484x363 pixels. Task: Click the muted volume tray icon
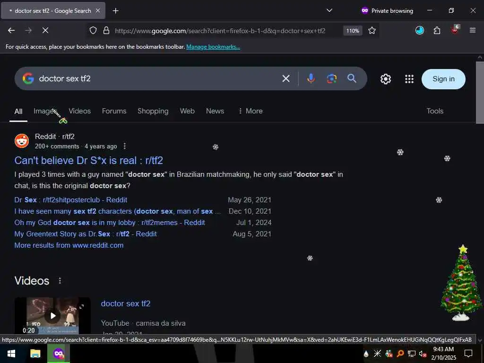tap(423, 354)
